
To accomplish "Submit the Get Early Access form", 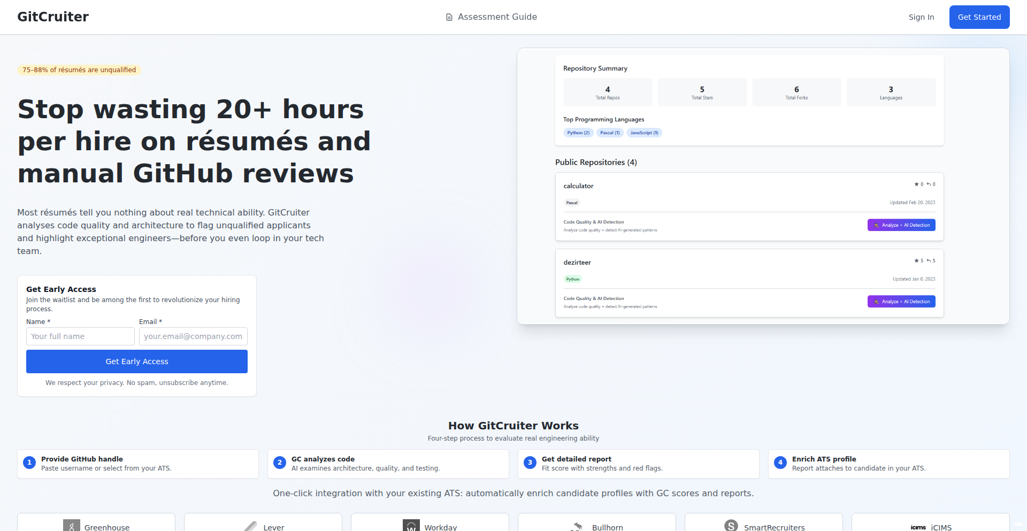I will [x=136, y=361].
